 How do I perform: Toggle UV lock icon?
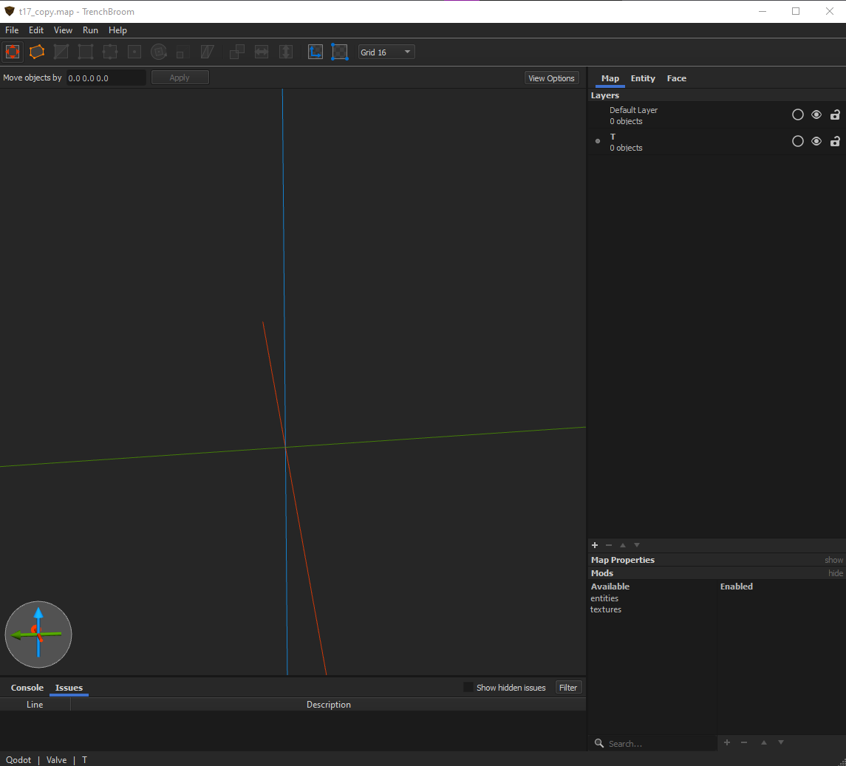(339, 52)
